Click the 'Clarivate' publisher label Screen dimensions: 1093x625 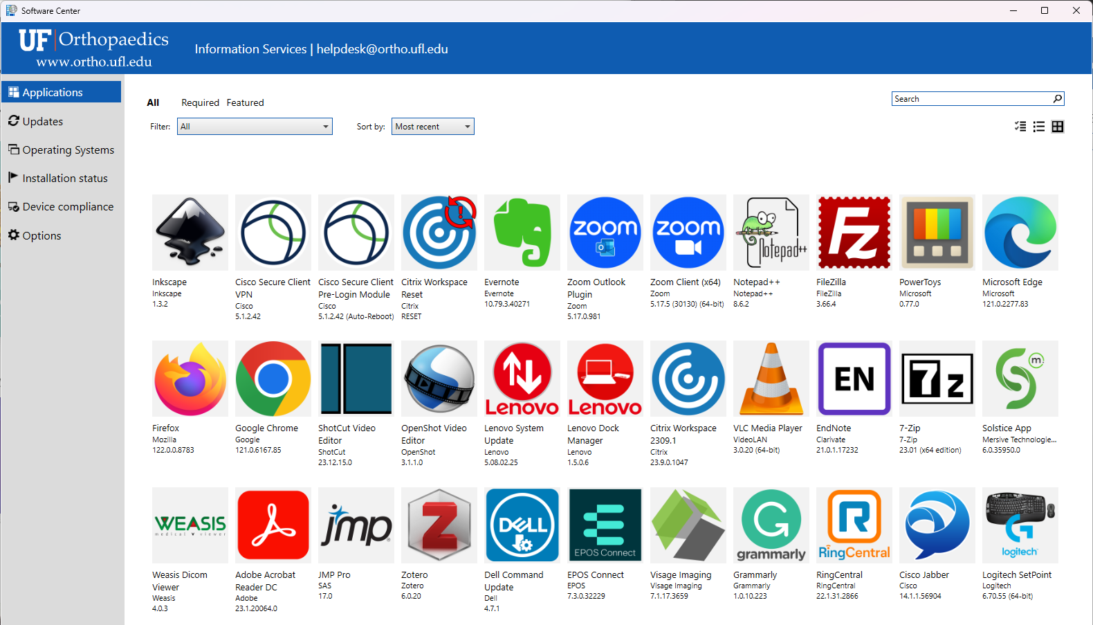point(831,440)
